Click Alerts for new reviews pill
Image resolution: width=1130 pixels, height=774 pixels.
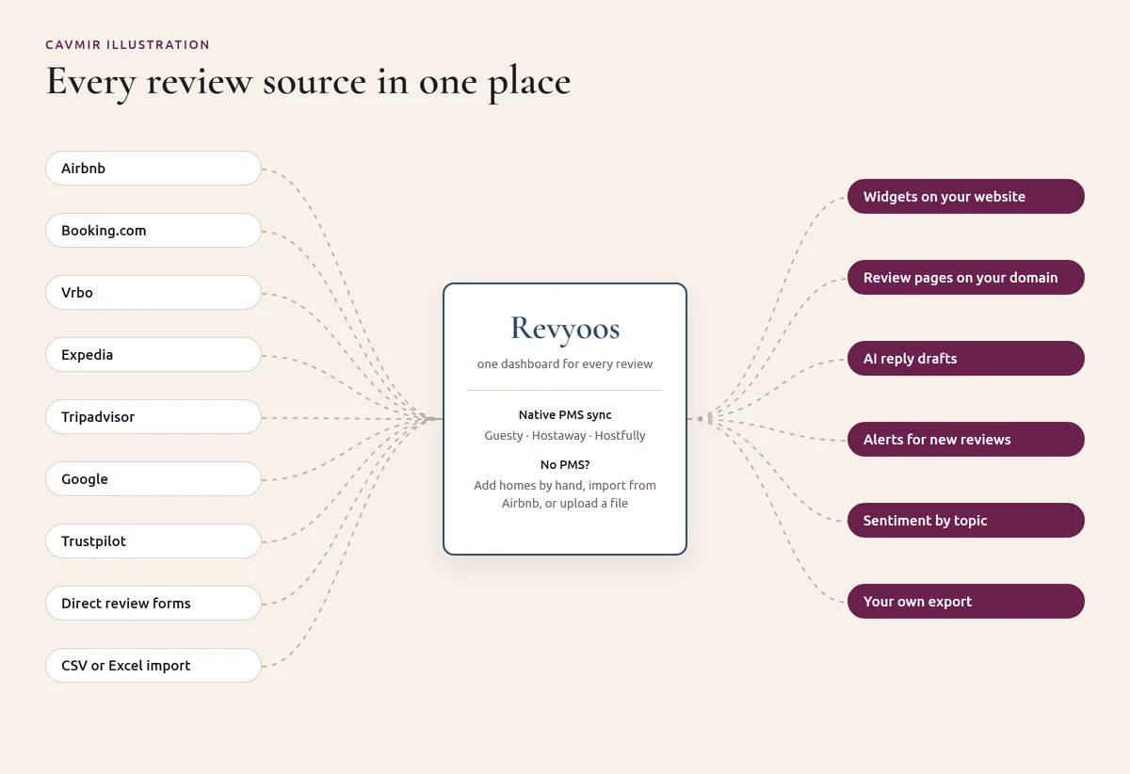pos(966,440)
